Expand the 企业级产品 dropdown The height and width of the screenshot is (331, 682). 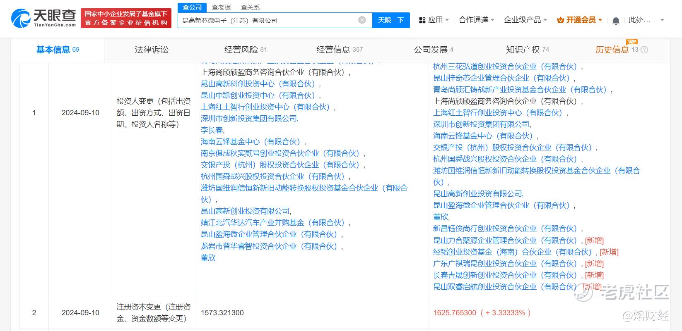click(525, 20)
